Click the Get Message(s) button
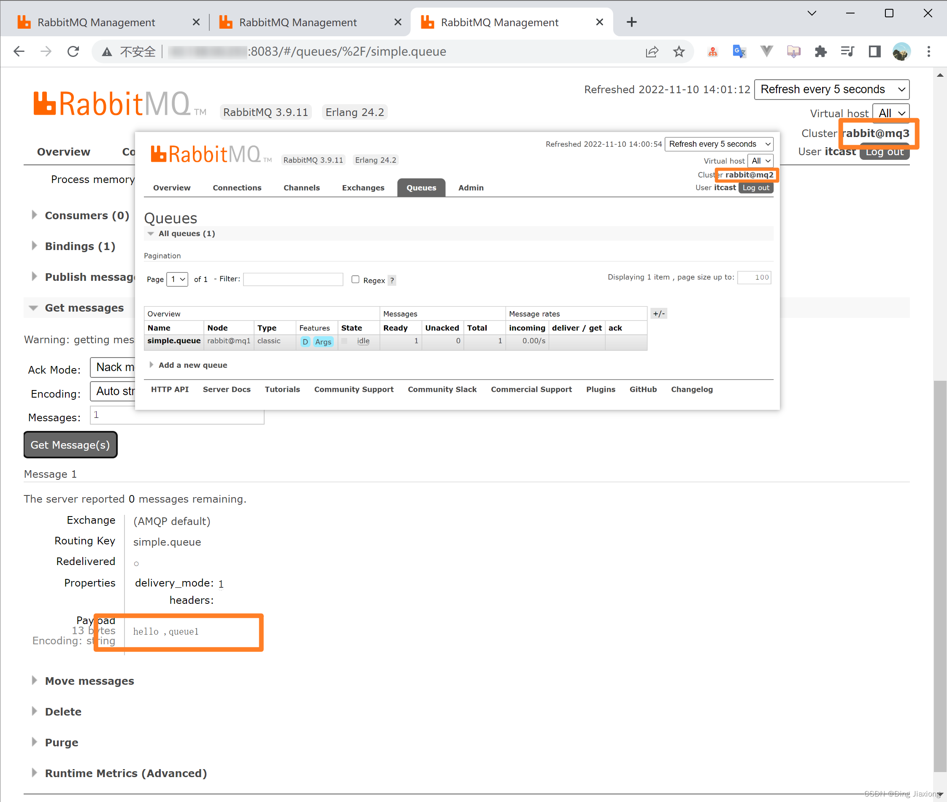947x802 pixels. click(x=70, y=445)
